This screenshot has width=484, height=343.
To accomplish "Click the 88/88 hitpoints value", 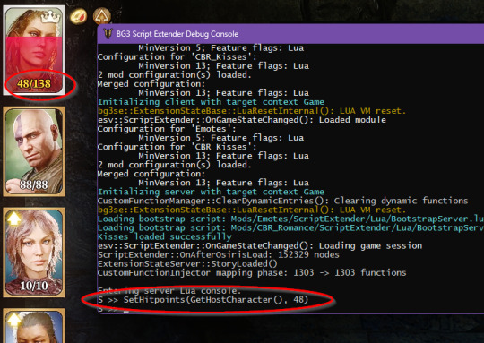I will (x=34, y=184).
